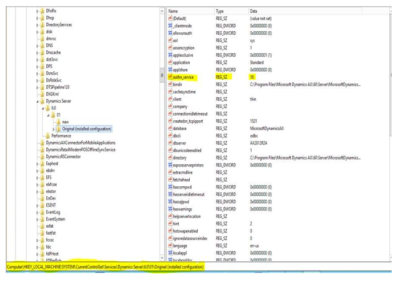Expand the Original (installed configuration) key
Viewport: 398px width, 281px height.
click(x=53, y=129)
